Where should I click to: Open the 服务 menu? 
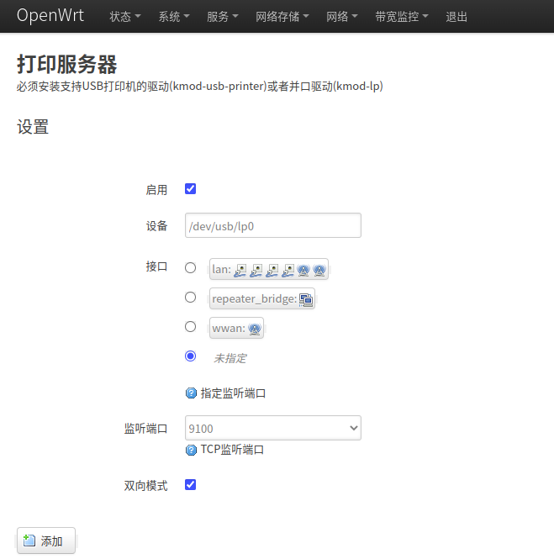pos(223,17)
